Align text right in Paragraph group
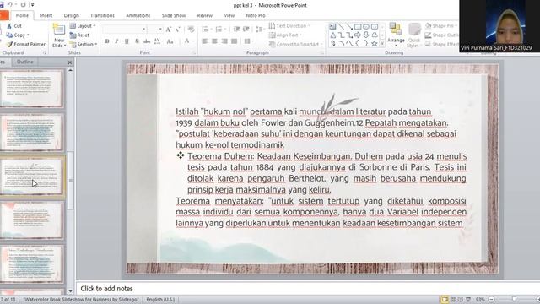The height and width of the screenshot is (304, 540). (224, 41)
